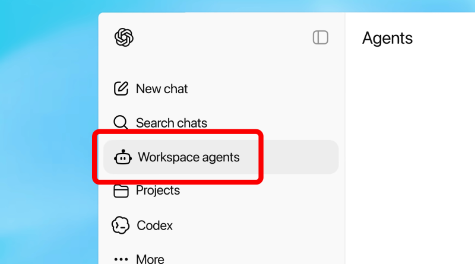Viewport: 475px width, 264px height.
Task: Click the gray right end of the Workspace agents row
Action: pos(300,157)
